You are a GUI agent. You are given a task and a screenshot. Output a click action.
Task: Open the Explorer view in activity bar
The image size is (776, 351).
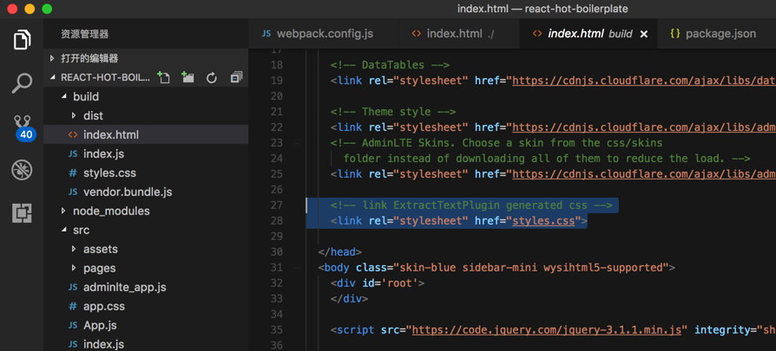[22, 40]
